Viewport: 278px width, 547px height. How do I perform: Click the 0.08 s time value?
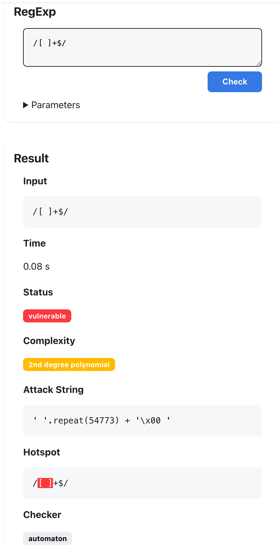coord(36,266)
